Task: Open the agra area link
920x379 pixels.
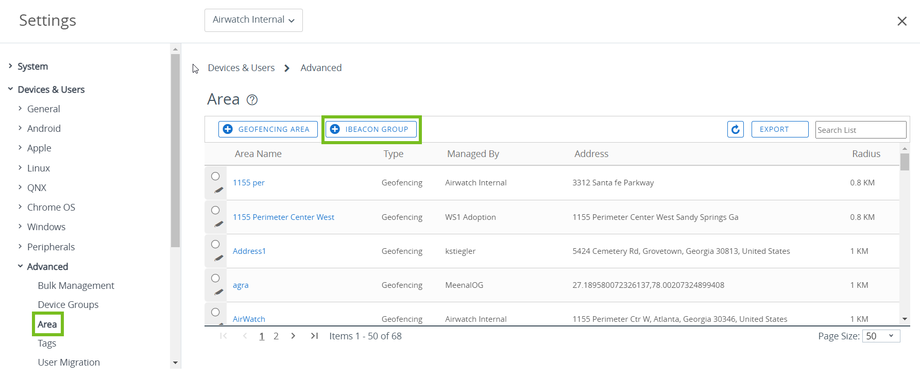Action: click(241, 285)
